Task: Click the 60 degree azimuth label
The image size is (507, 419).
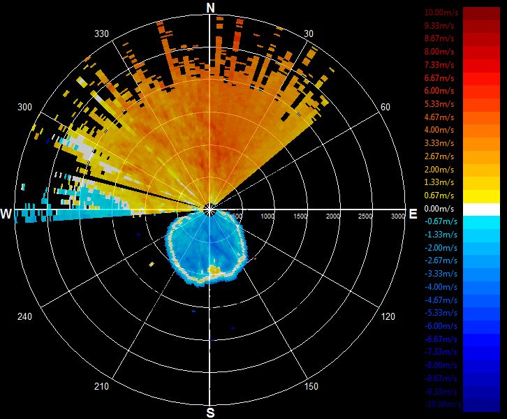Action: pos(385,107)
